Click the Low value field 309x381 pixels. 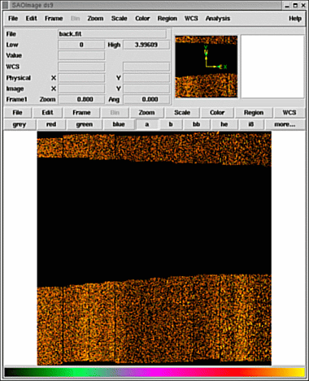point(81,45)
